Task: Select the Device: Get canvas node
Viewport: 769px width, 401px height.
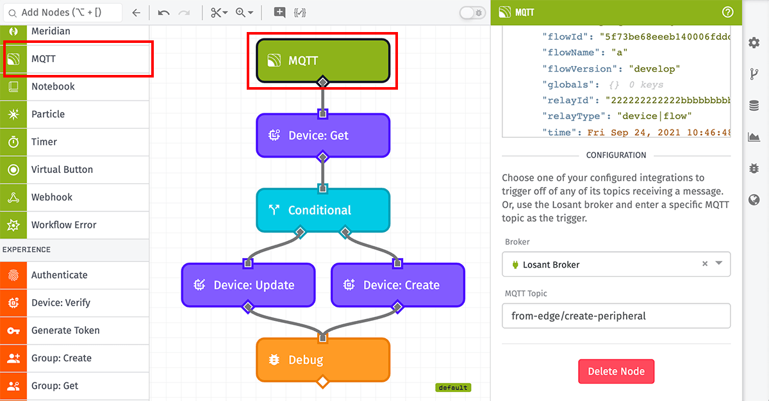Action: pos(323,135)
